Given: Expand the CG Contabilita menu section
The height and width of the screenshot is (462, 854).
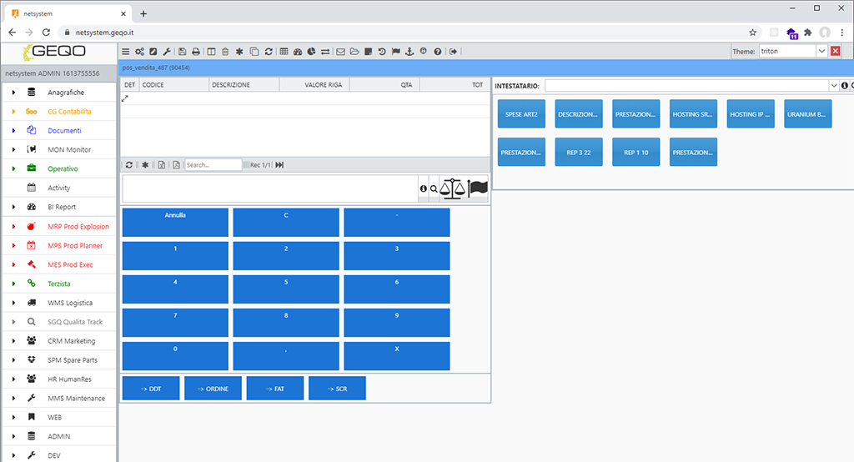Looking at the screenshot, I should tap(14, 112).
